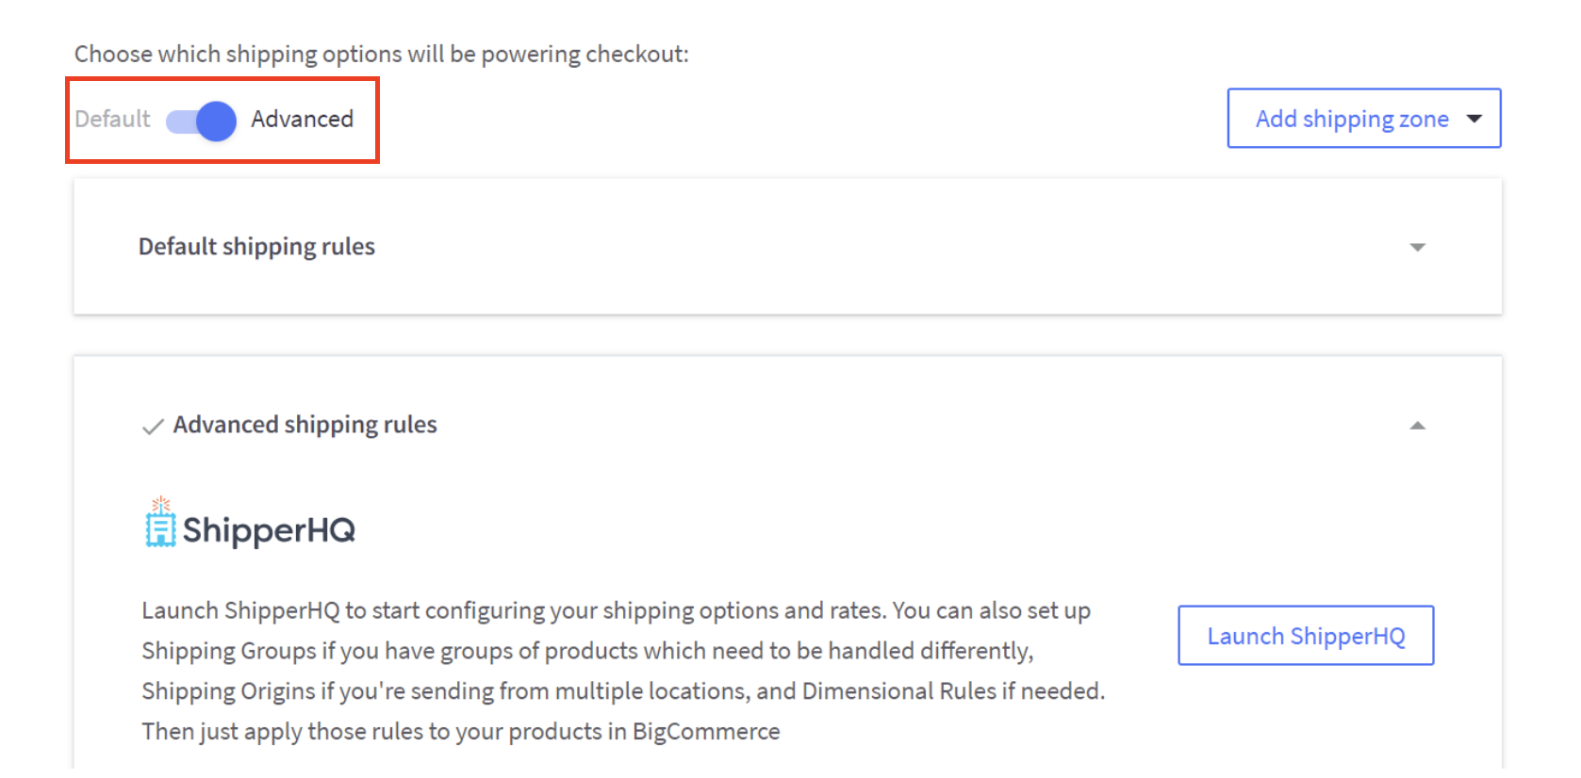Screen dimensions: 1581x778
Task: Toggle the Default/Advanced shipping switch
Action: pos(200,121)
